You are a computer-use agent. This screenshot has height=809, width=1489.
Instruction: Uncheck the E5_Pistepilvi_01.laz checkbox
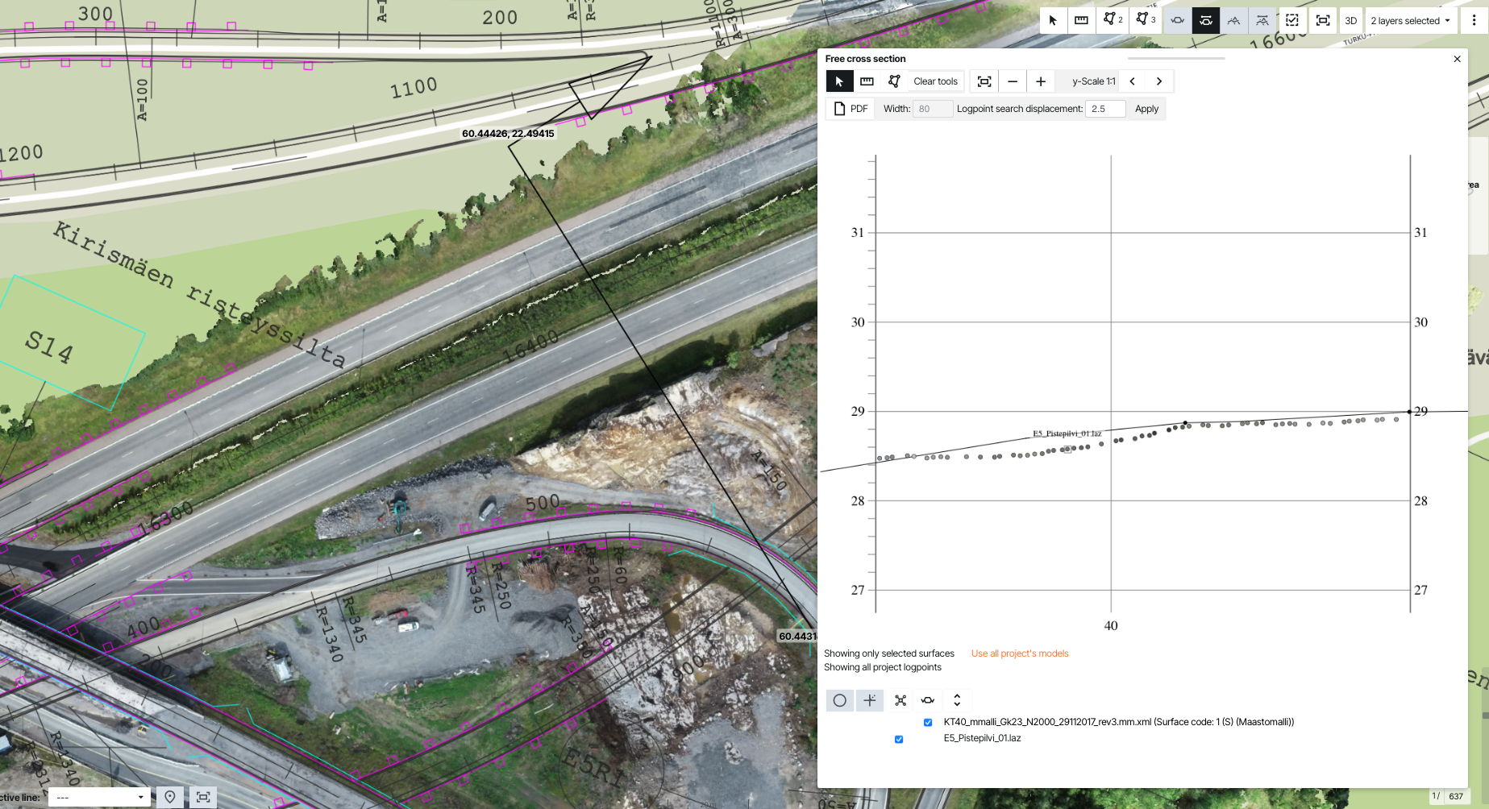(x=899, y=739)
